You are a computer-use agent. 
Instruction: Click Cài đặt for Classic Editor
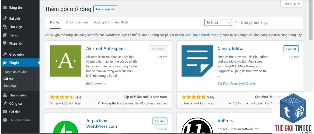pyautogui.click(x=291, y=49)
